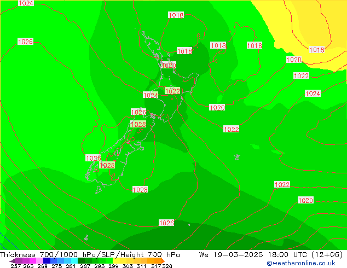
Task: Click the 1020 label just east of North Island
Action: tap(217, 108)
